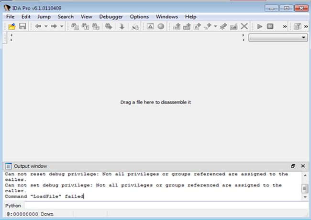
Task: Open the back-history dropdown arrow
Action: pos(46,26)
